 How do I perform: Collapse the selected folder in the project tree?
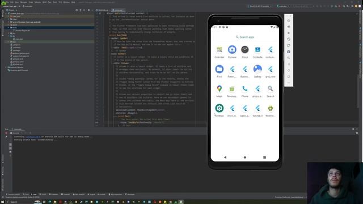[x=9, y=28]
